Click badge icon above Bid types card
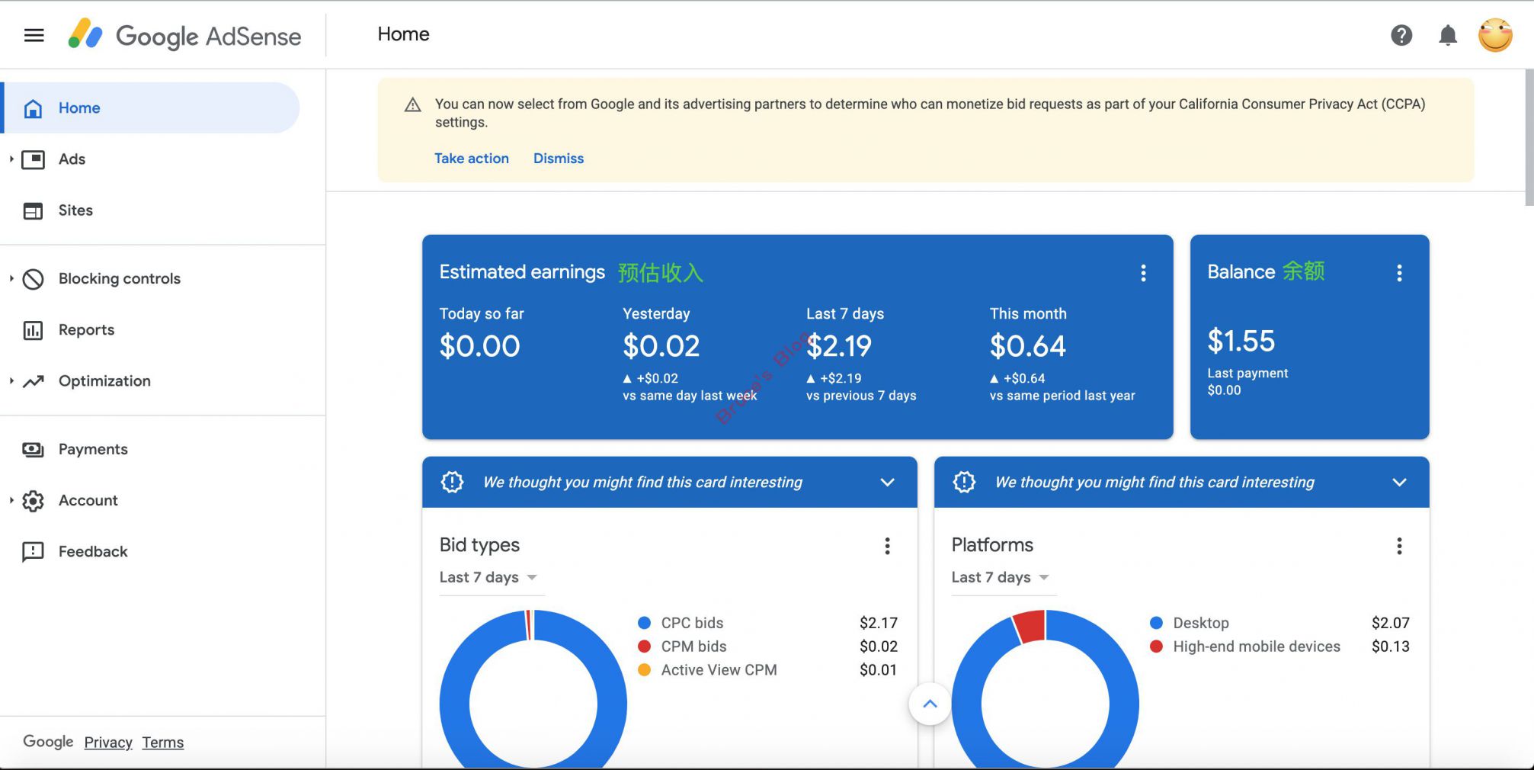The height and width of the screenshot is (770, 1534). pos(452,482)
